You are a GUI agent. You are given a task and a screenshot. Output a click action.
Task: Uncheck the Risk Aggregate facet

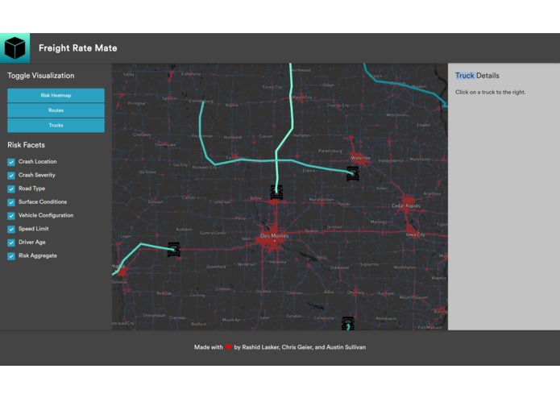point(11,256)
